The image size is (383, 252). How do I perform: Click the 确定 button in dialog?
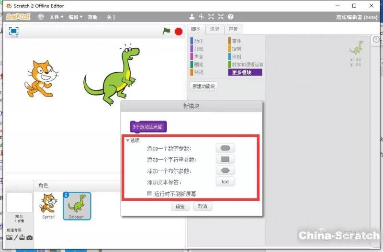180,207
